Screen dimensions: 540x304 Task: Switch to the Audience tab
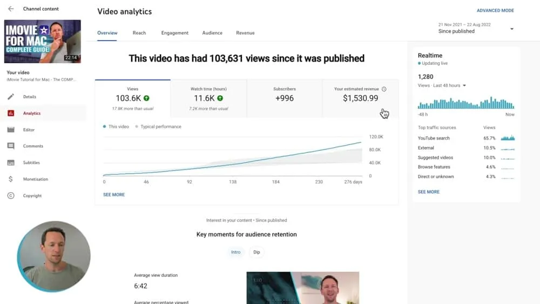pos(212,33)
